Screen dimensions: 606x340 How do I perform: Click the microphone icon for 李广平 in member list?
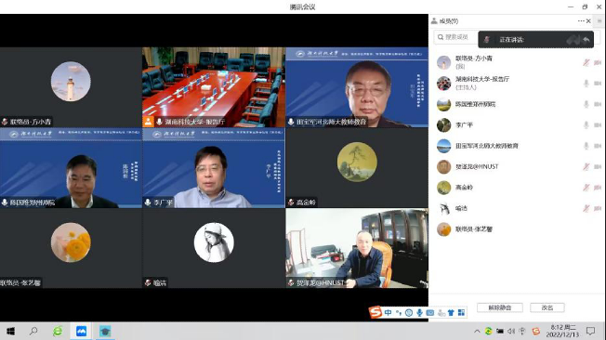(586, 124)
